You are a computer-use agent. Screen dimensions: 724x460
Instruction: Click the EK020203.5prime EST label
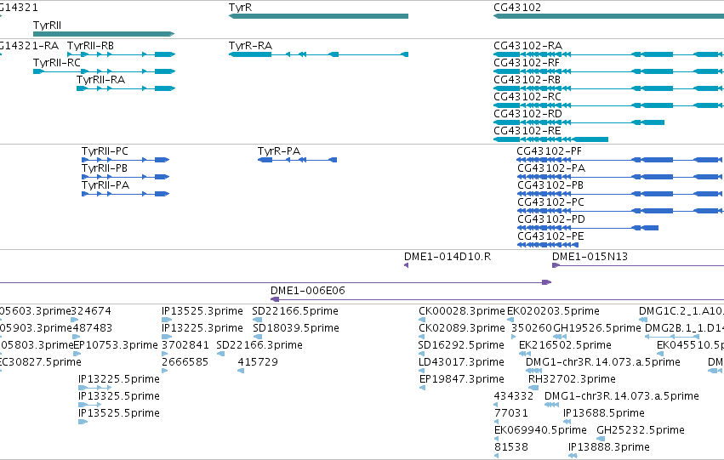coord(553,311)
